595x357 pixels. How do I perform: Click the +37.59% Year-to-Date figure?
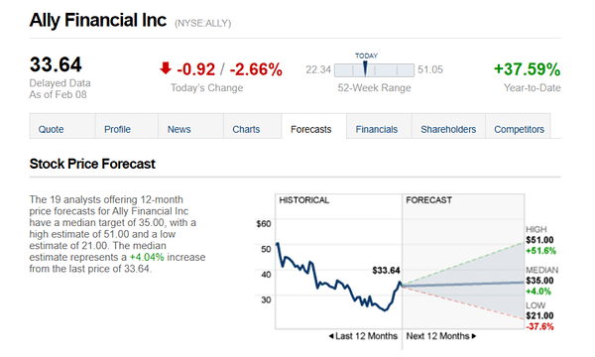pos(528,69)
